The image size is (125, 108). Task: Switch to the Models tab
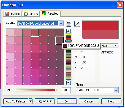(13, 14)
